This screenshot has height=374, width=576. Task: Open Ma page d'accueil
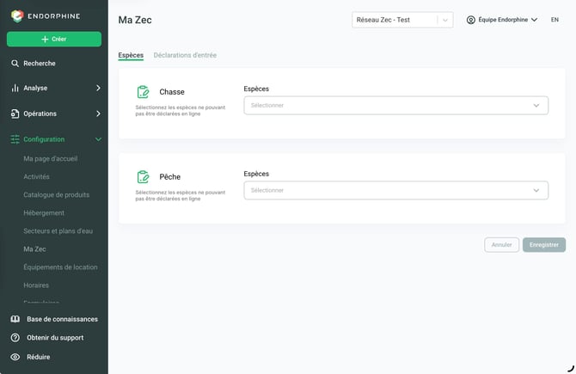pos(51,159)
